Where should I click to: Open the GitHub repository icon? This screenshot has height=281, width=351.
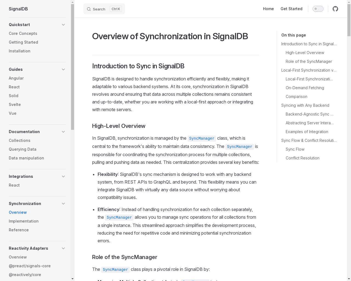point(335,9)
